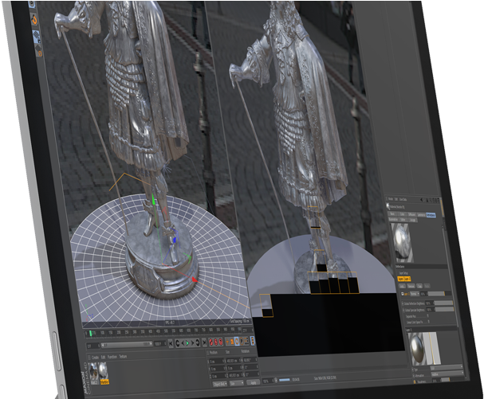Switch to the Diffusion material tab

click(411, 214)
